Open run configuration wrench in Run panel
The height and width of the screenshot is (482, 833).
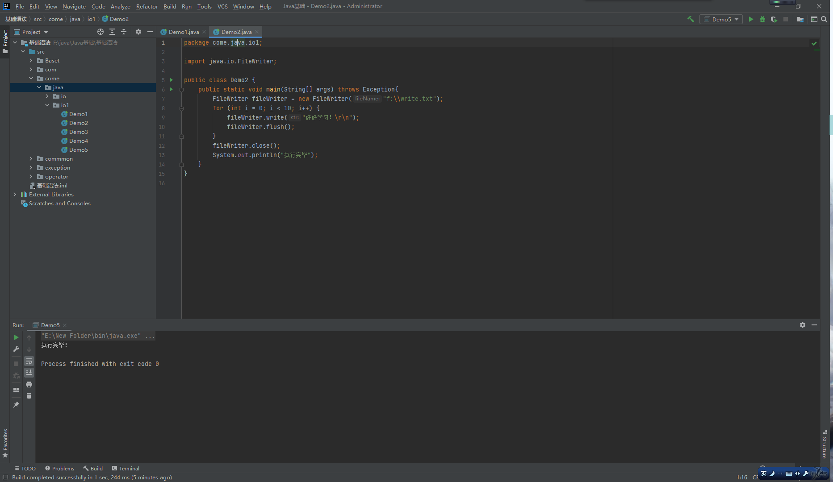(x=16, y=349)
